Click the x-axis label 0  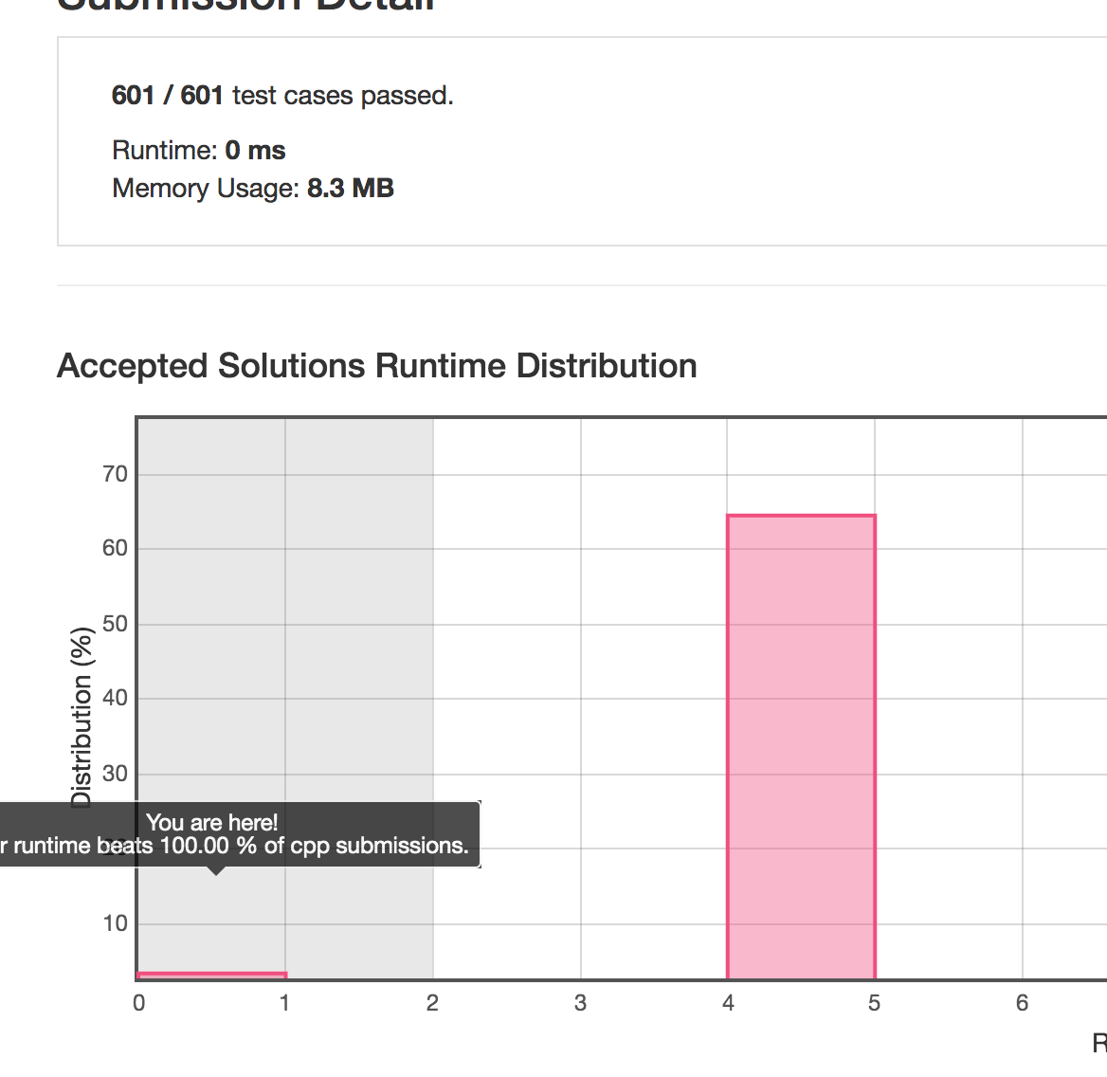pos(139,1003)
